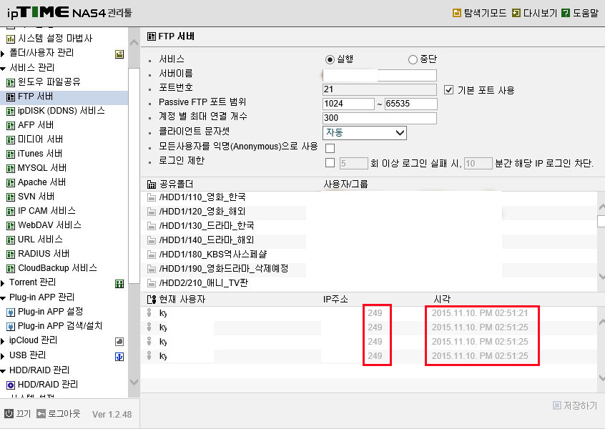Click the 저장하기 save button
This screenshot has width=605, height=444.
pos(575,405)
